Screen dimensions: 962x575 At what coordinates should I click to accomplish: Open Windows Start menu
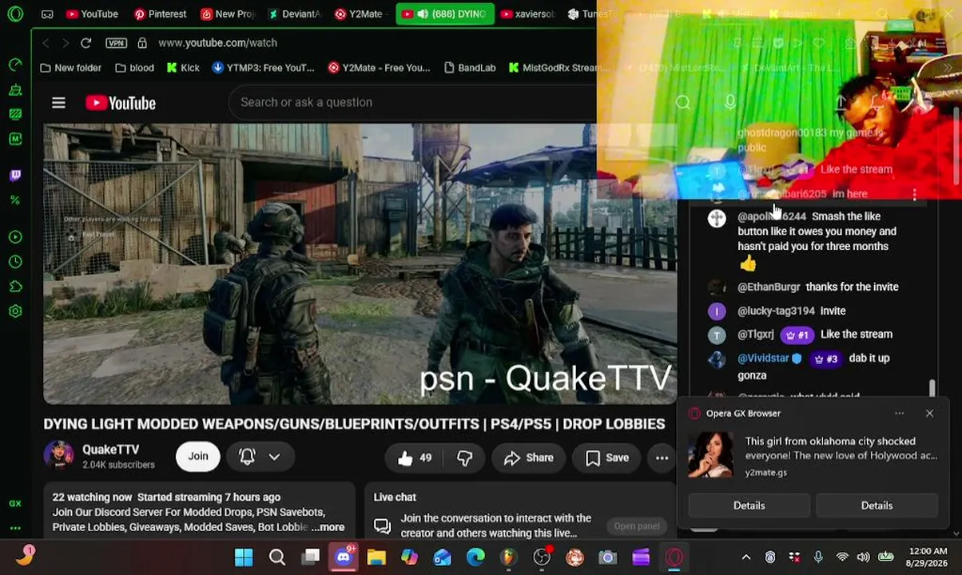(244, 557)
